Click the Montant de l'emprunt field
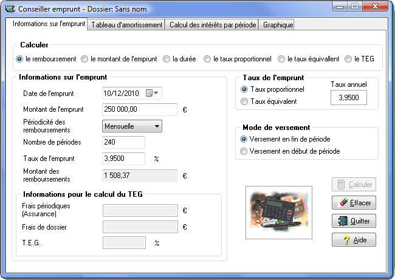395x280 pixels. pos(140,110)
